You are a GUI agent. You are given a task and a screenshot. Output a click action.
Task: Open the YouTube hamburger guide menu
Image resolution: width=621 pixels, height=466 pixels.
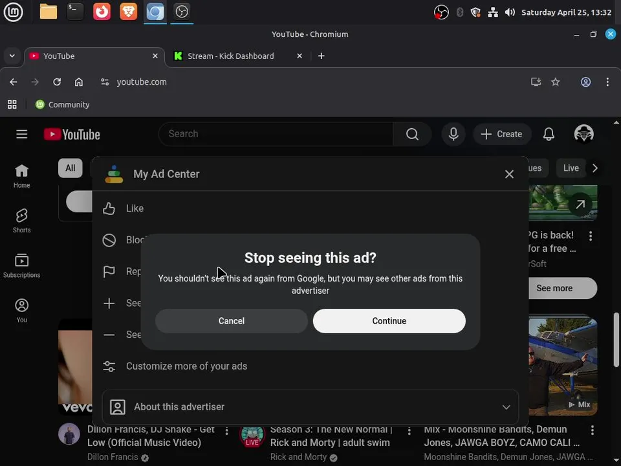pyautogui.click(x=22, y=135)
